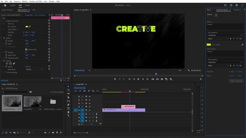246x138 pixels.
Task: Select the Slip tool
Action: [x=68, y=101]
